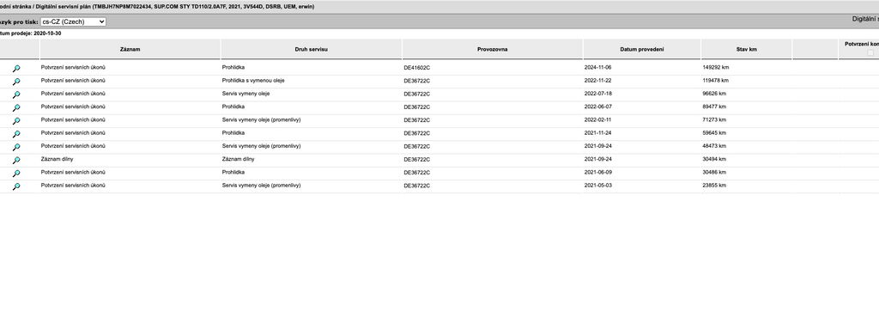
Task: Click the Provozovna column header
Action: (x=492, y=50)
